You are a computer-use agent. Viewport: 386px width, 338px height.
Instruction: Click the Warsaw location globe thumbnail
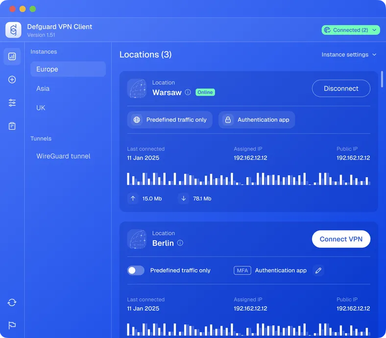tap(137, 88)
